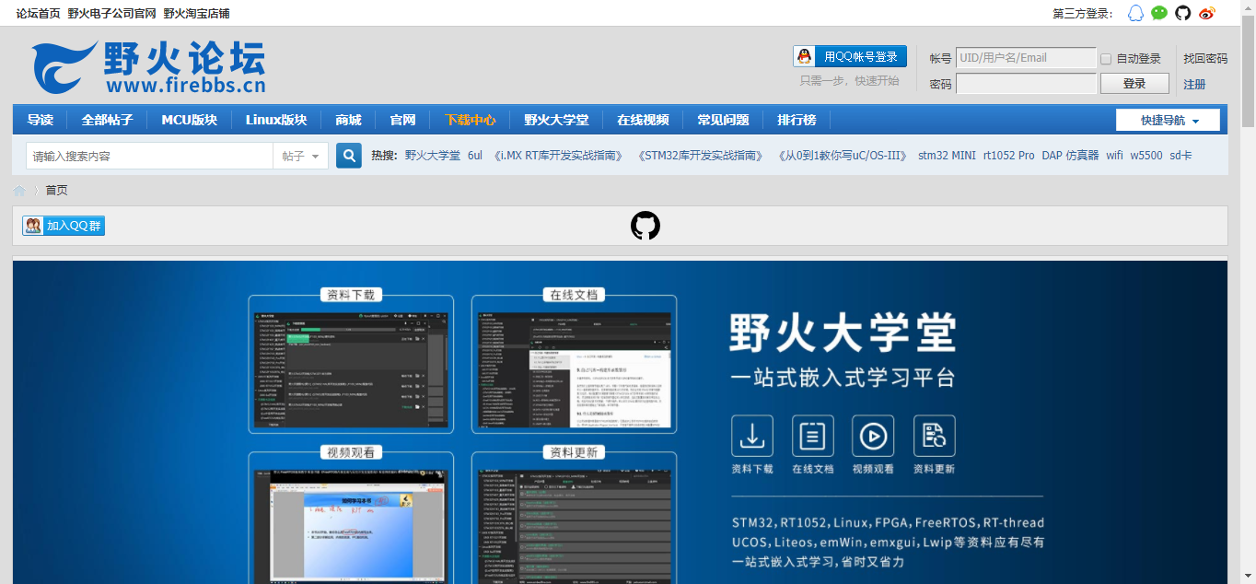Click the search input field
Viewport: 1256px width, 584px height.
[147, 155]
